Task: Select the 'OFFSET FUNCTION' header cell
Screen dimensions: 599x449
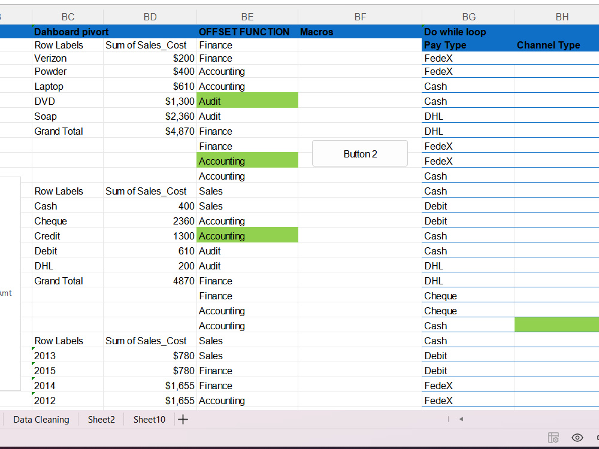Action: pos(247,32)
